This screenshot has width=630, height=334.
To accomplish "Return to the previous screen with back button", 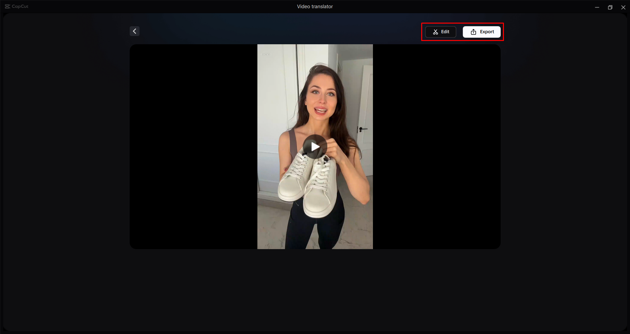I will [134, 31].
